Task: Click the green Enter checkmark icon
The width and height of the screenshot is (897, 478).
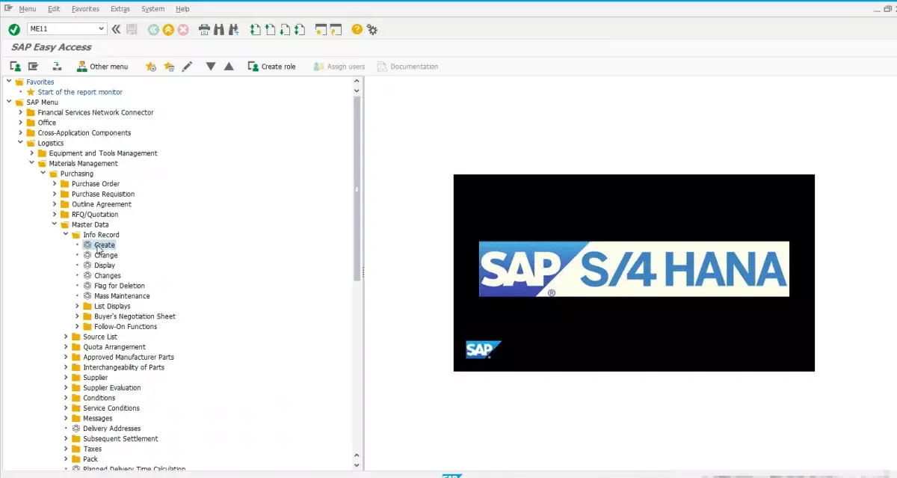Action: 13,29
